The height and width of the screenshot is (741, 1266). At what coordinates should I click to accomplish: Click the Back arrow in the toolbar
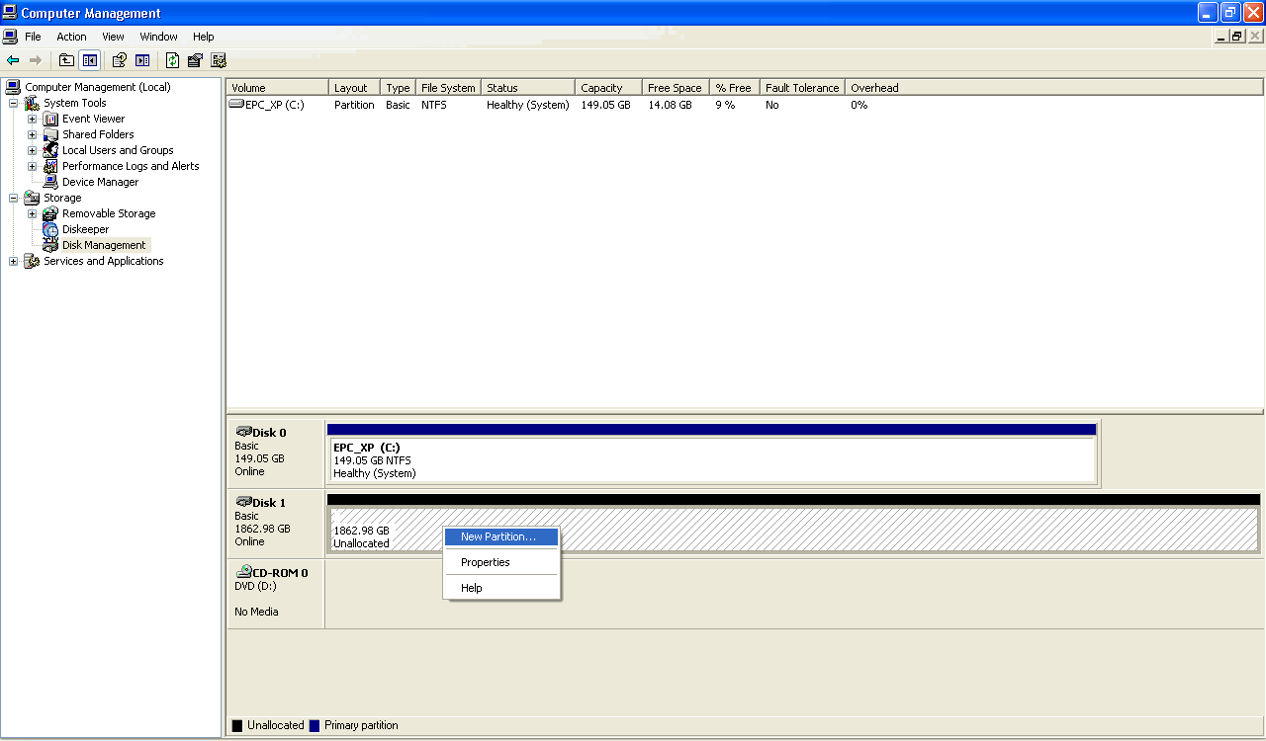(x=13, y=60)
